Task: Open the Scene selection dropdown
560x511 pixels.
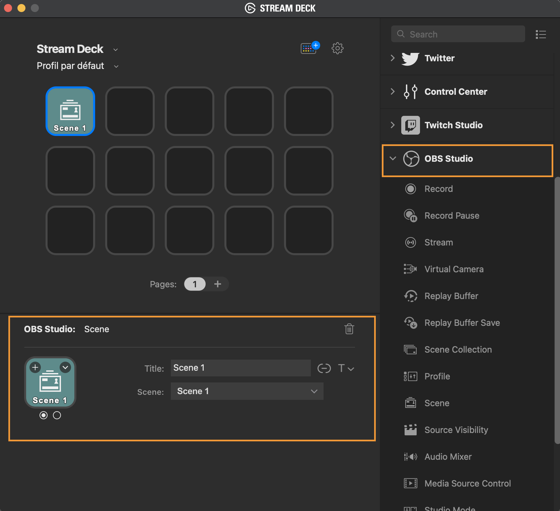Action: pos(247,391)
